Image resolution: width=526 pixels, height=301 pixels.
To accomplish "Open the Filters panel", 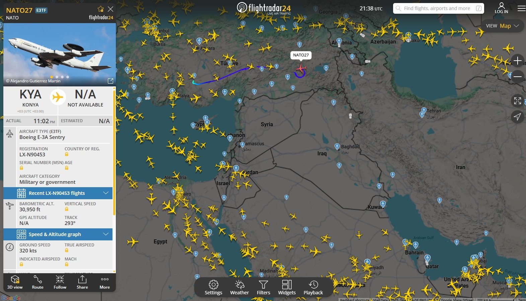I will [264, 288].
